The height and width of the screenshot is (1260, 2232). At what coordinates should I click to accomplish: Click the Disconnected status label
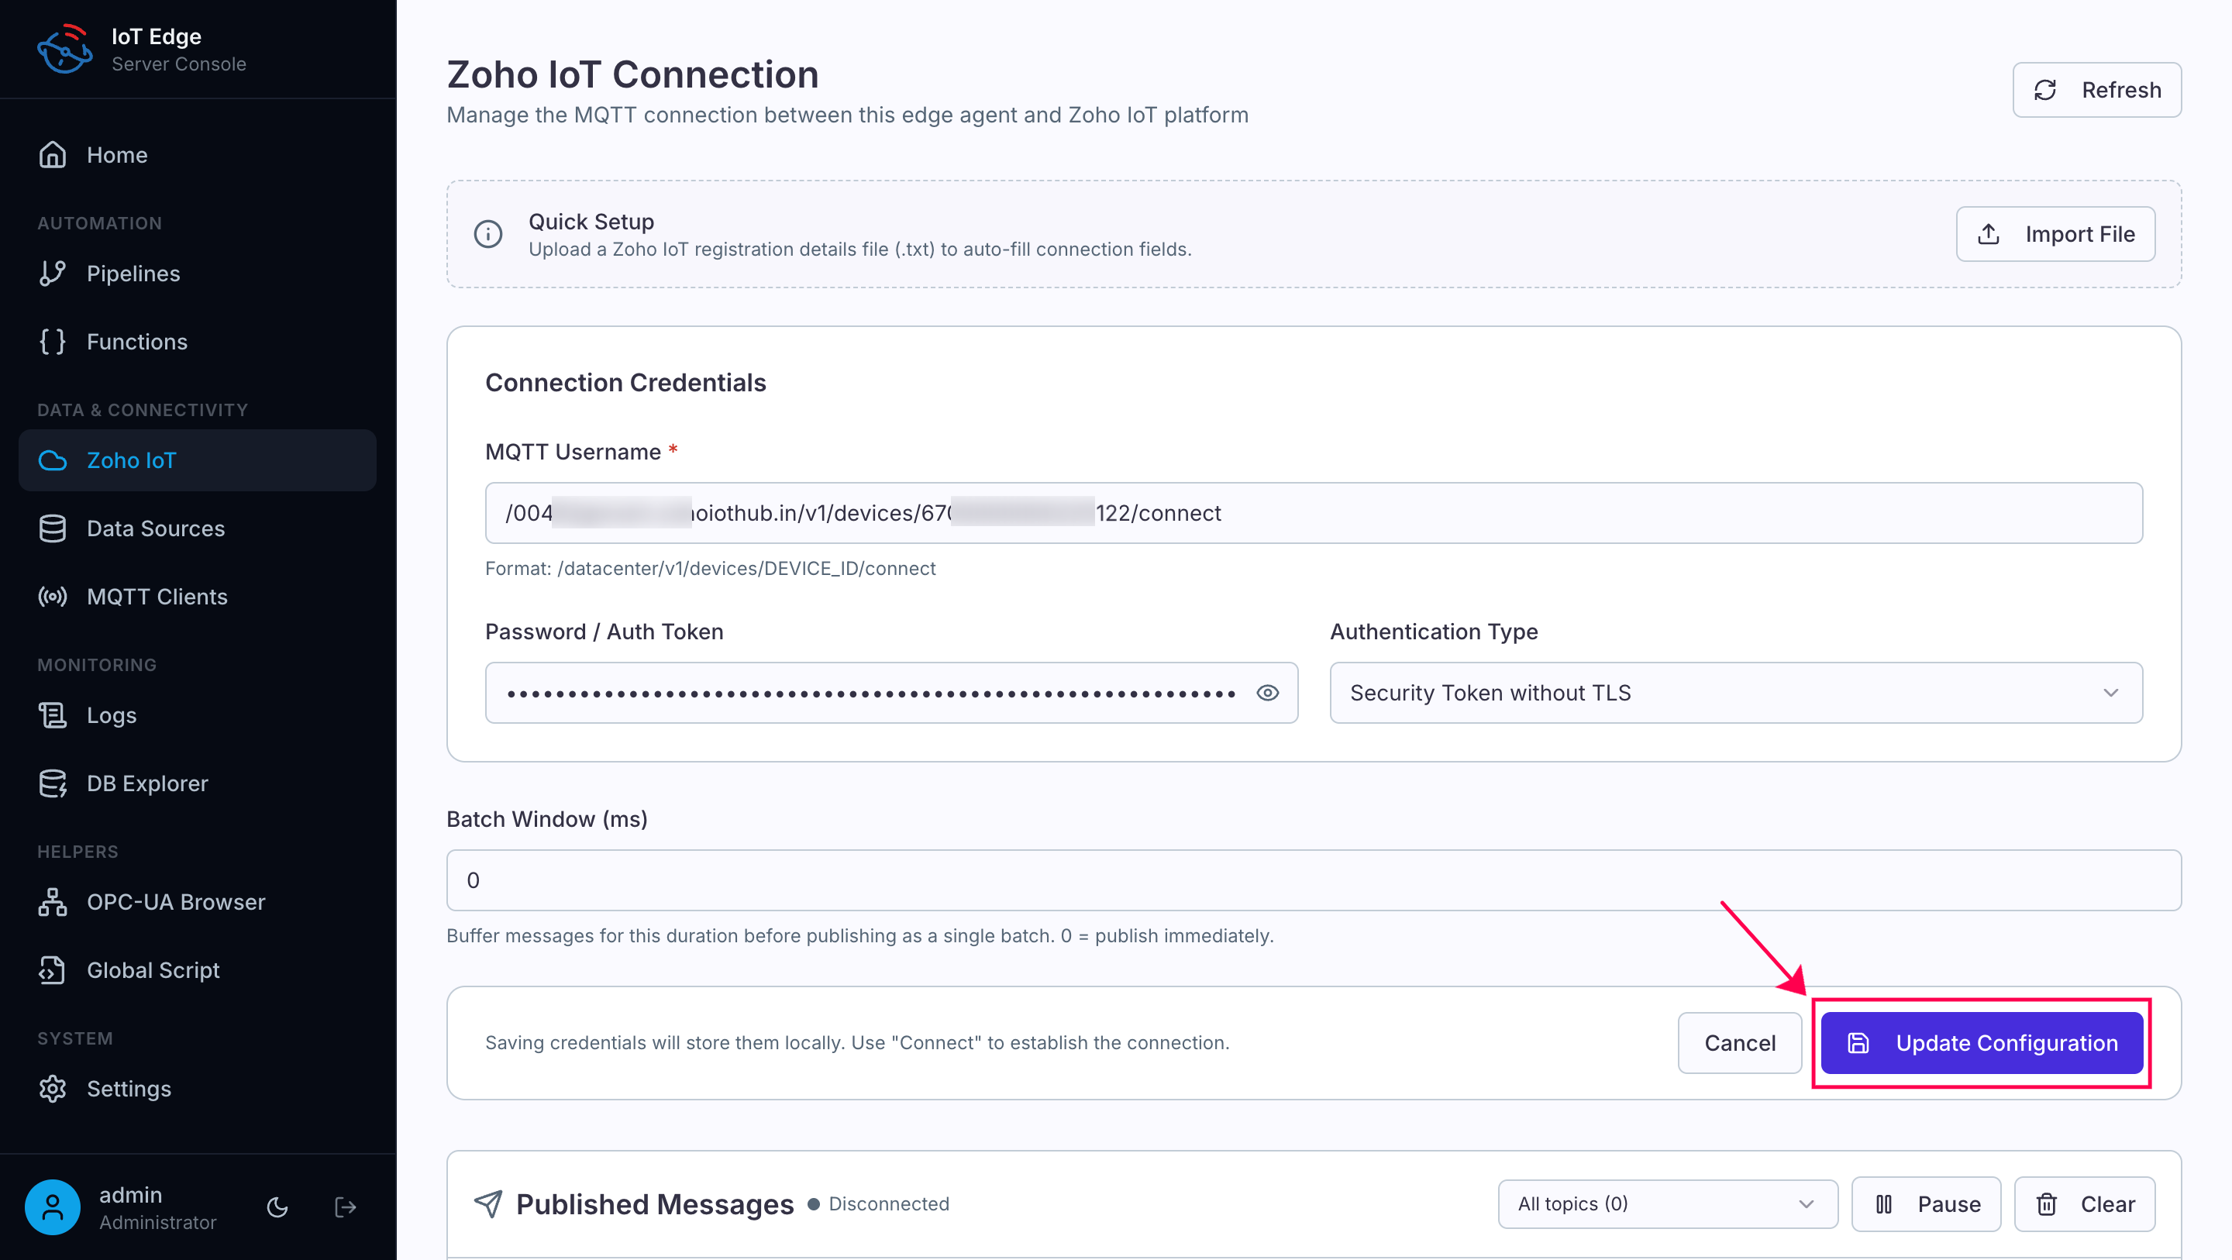tap(889, 1203)
